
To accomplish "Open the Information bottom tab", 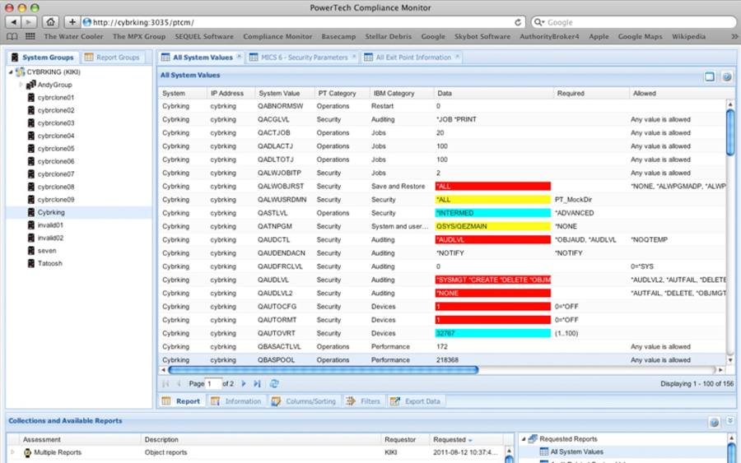I will (236, 401).
